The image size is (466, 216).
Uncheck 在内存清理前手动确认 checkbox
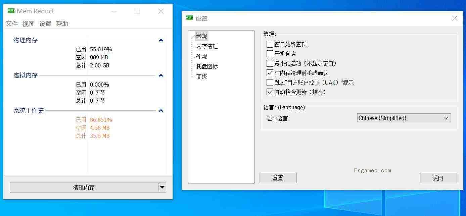(270, 73)
